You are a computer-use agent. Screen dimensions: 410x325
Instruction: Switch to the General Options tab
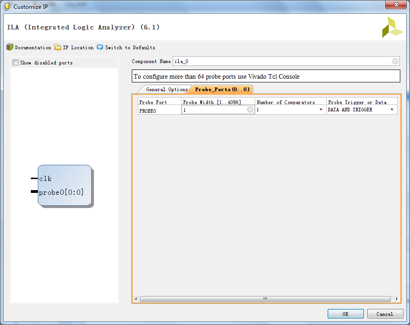(167, 89)
